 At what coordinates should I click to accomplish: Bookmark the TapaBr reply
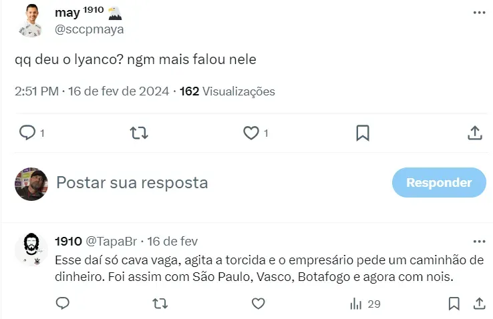click(x=454, y=304)
